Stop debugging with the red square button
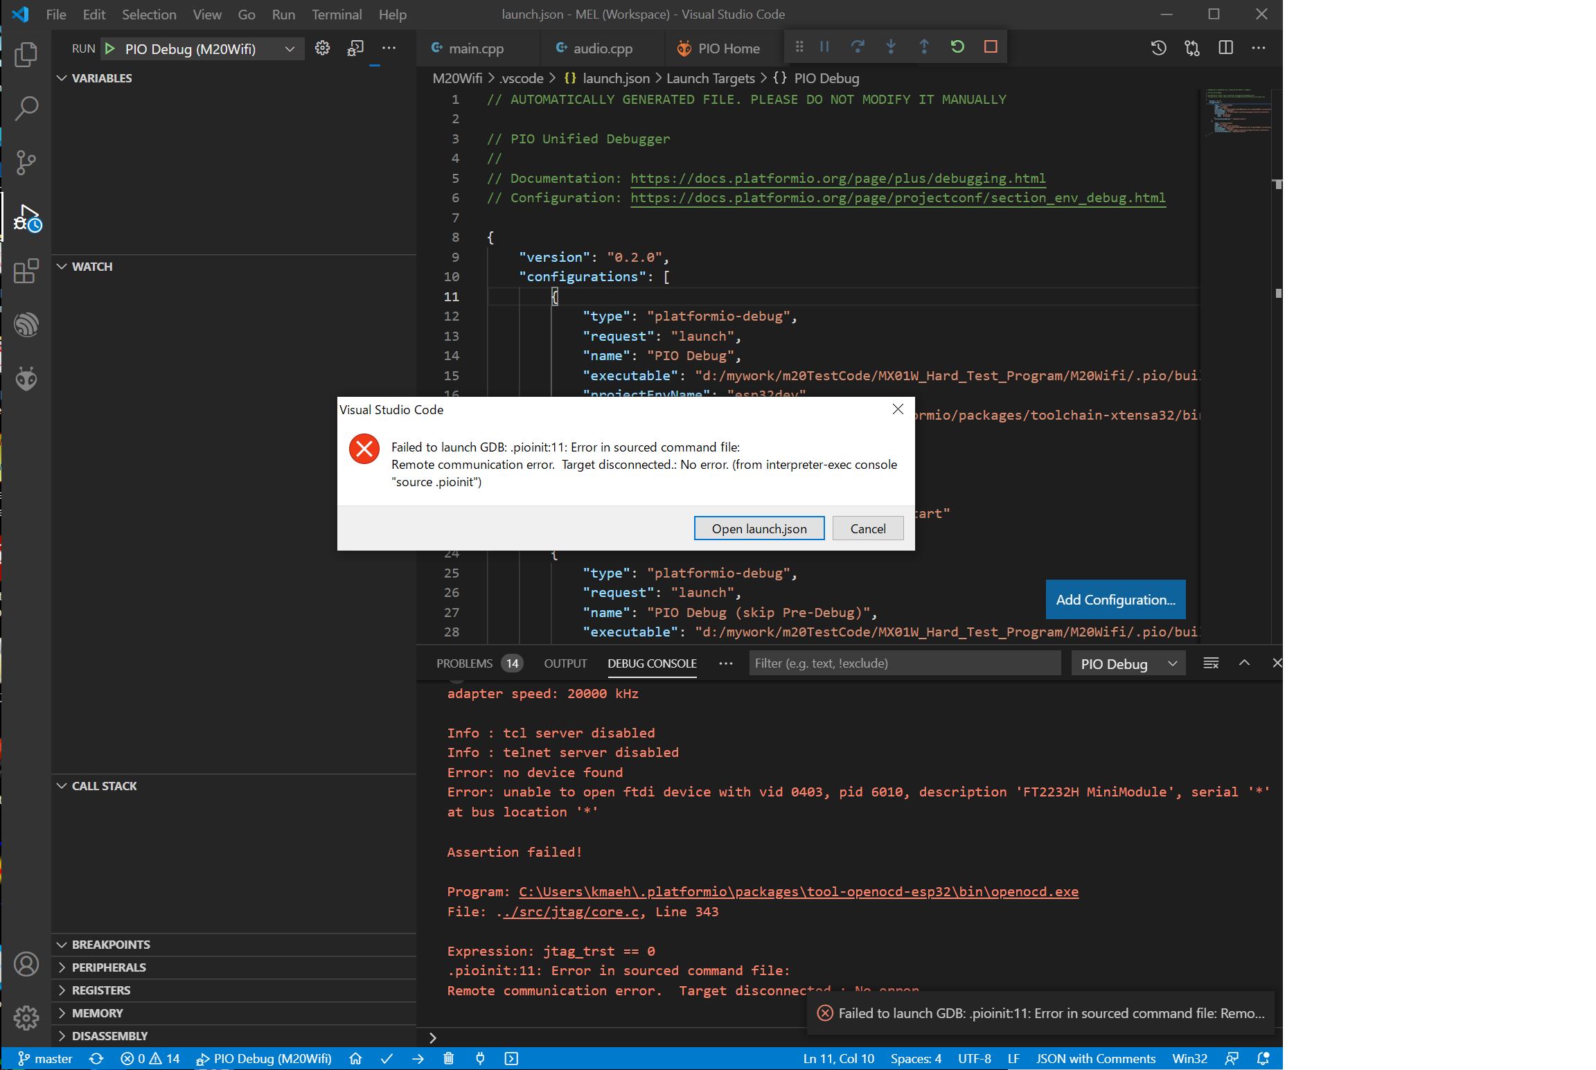Screen dimensions: 1596x1070 (x=990, y=47)
